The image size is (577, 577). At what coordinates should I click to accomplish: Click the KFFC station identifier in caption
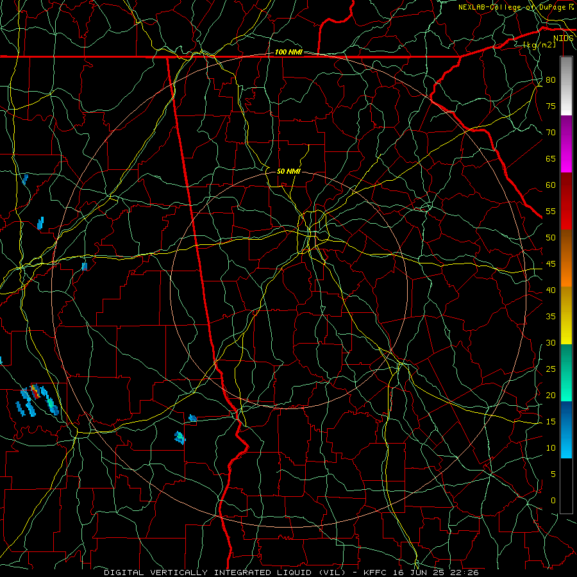[376, 573]
